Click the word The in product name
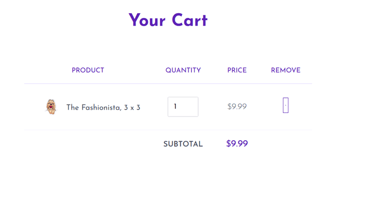 [73, 107]
